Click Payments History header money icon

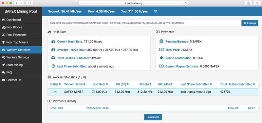[49, 101]
